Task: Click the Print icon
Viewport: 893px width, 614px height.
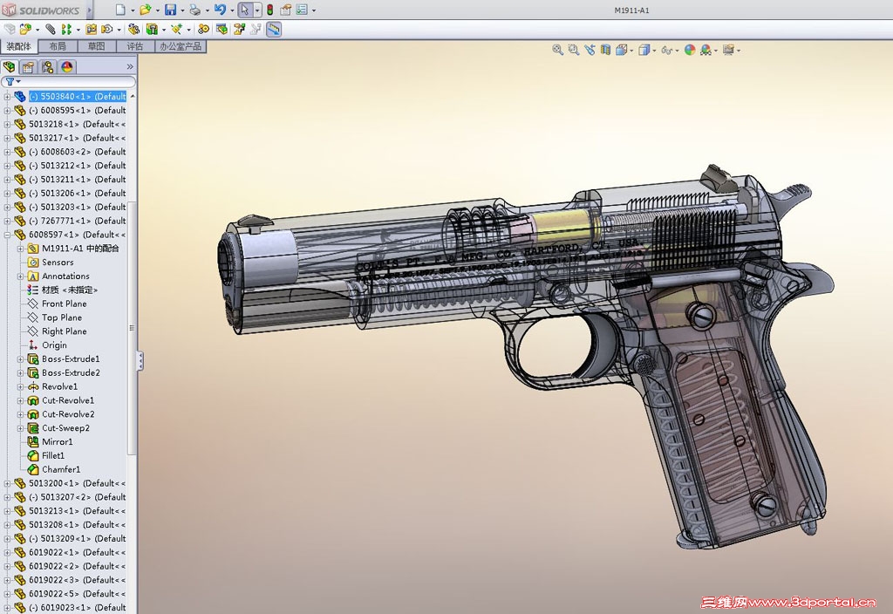Action: click(194, 10)
